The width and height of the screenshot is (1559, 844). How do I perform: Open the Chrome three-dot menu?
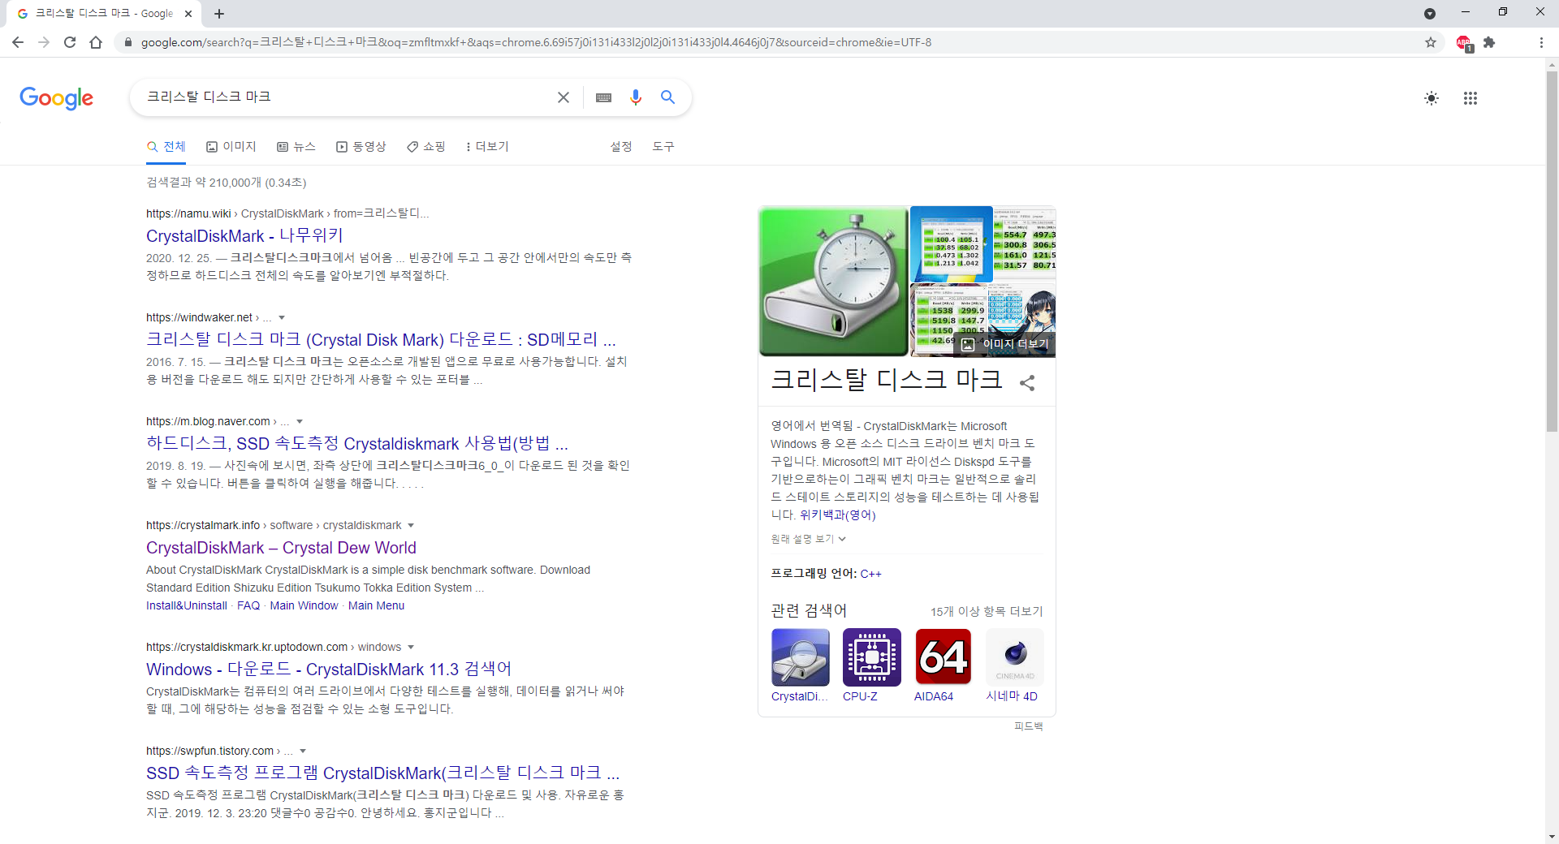click(1541, 42)
